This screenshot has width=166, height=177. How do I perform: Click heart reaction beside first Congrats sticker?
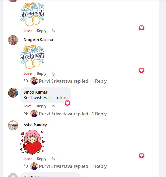141,28
